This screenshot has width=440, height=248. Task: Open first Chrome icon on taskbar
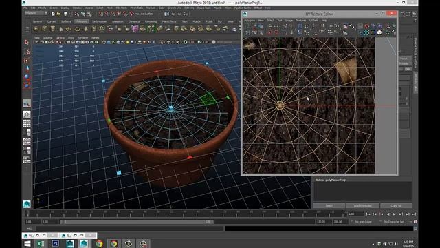(x=99, y=243)
